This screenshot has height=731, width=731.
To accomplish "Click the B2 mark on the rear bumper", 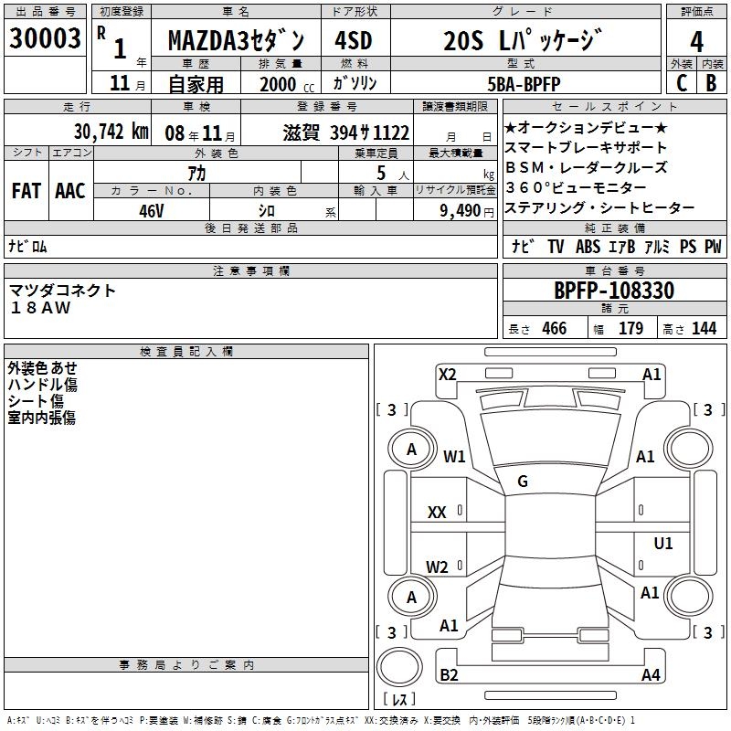I will coord(449,674).
